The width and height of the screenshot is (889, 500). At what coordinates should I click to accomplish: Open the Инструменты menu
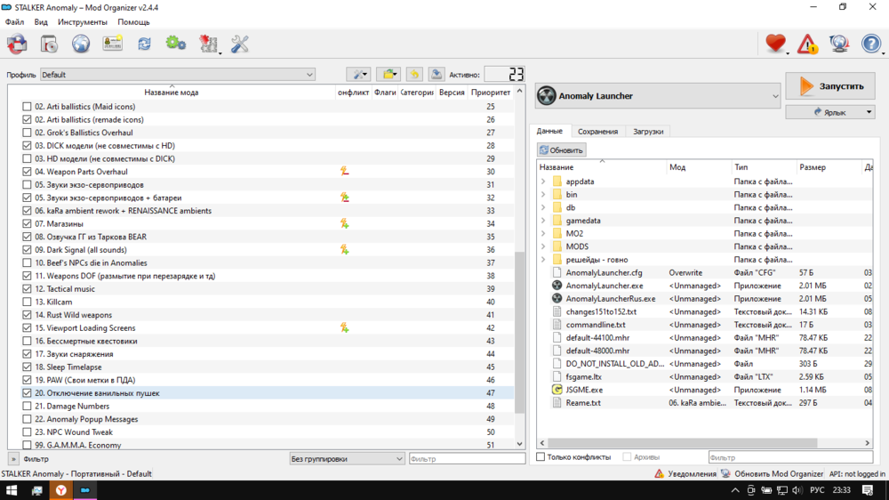click(x=82, y=22)
